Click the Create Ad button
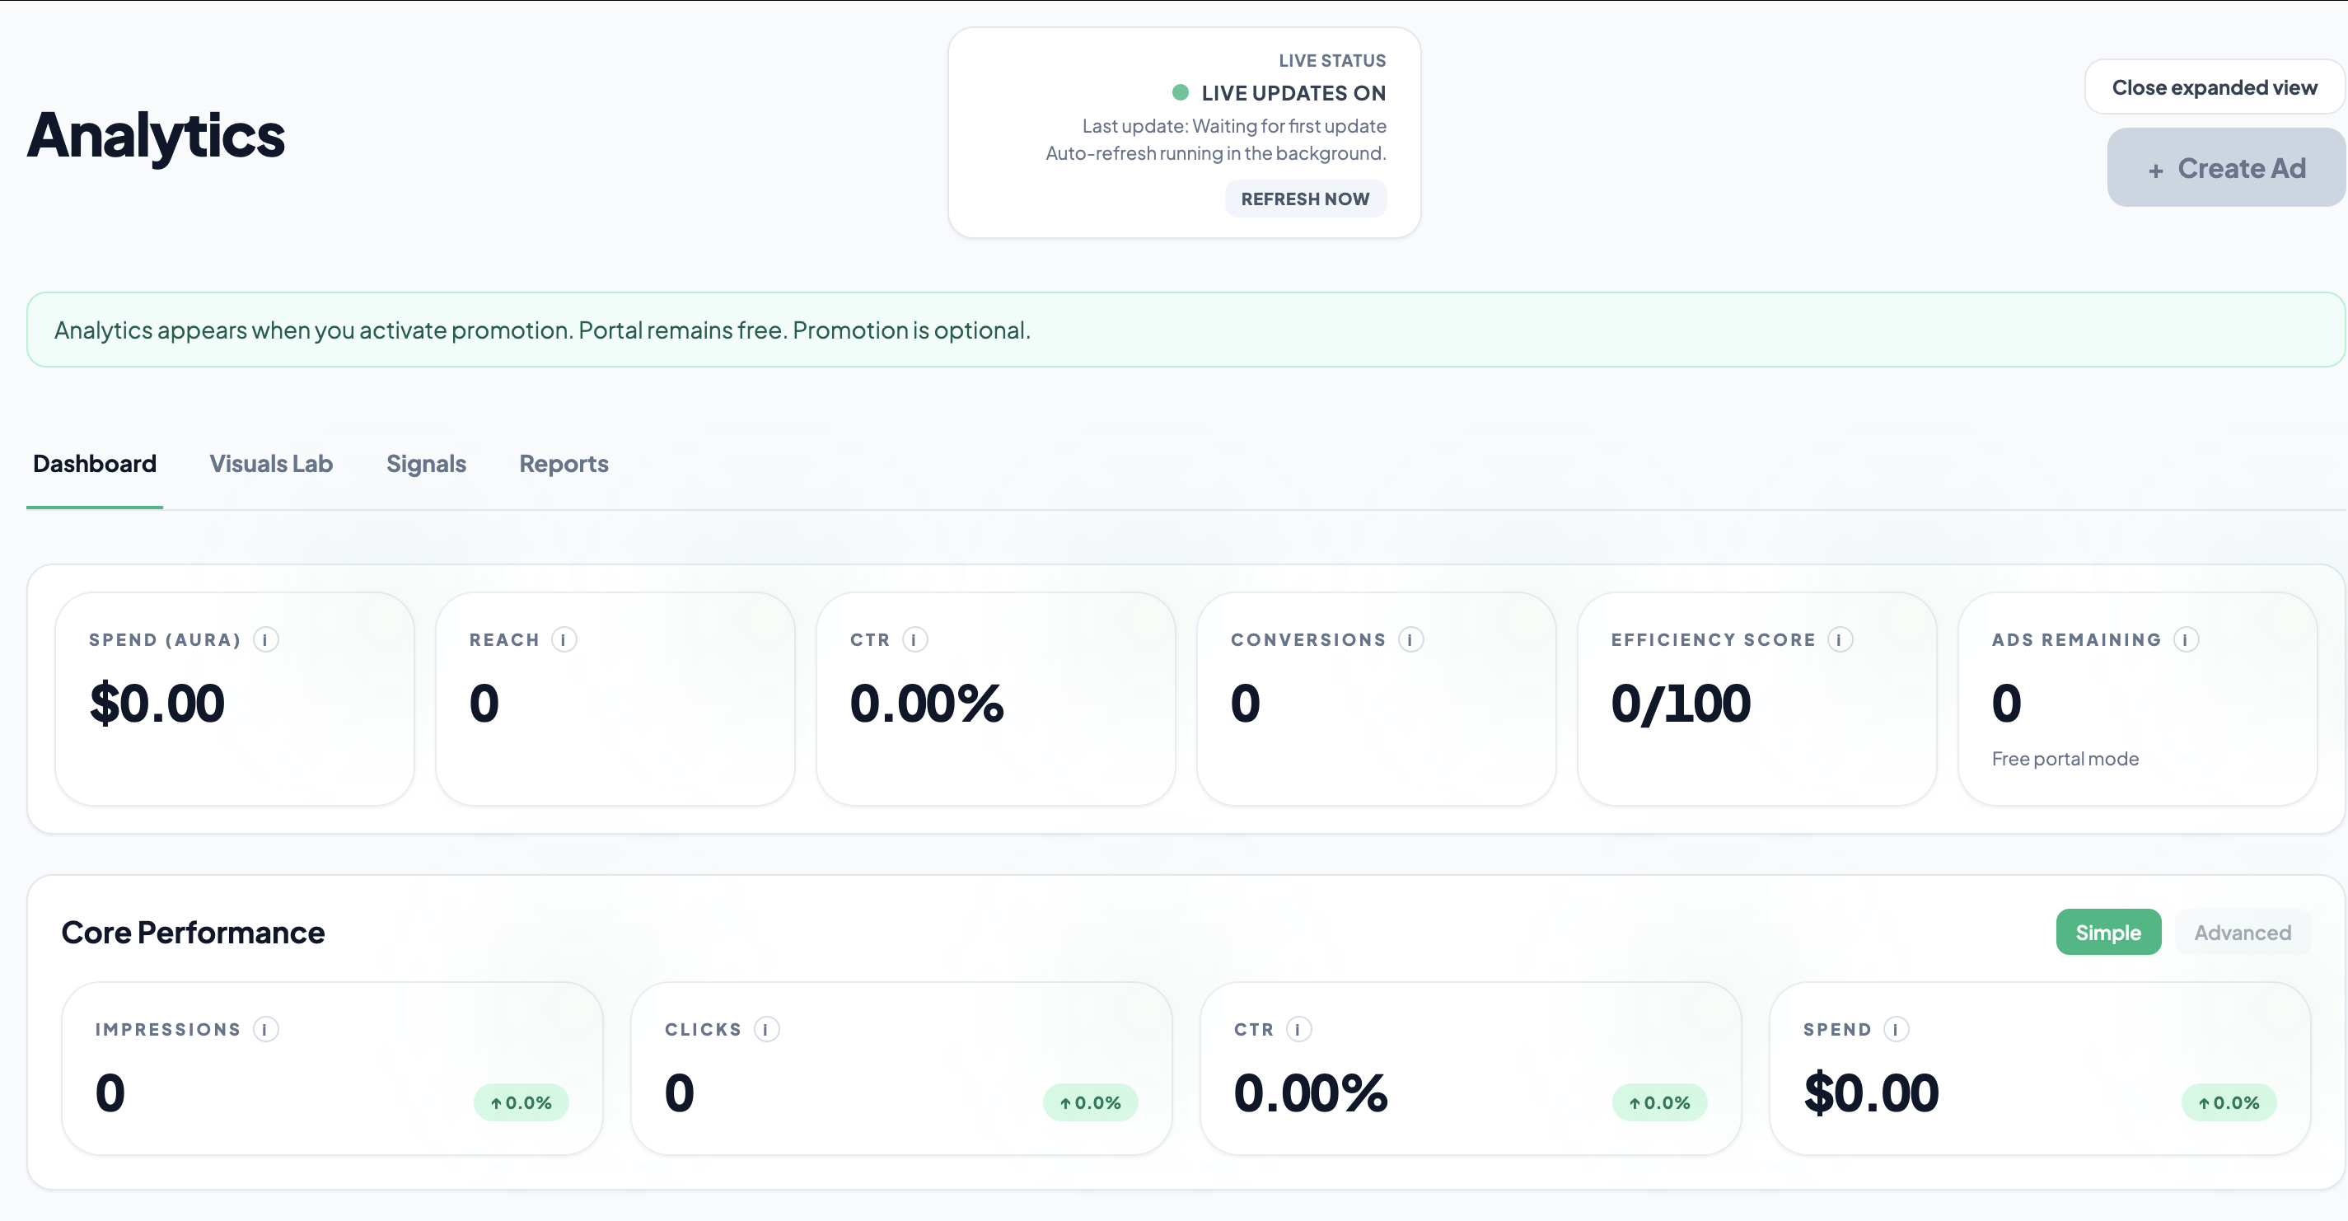This screenshot has width=2348, height=1221. pos(2225,167)
